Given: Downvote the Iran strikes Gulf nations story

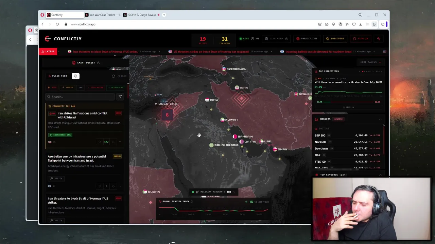Looking at the screenshot, I should point(113,142).
